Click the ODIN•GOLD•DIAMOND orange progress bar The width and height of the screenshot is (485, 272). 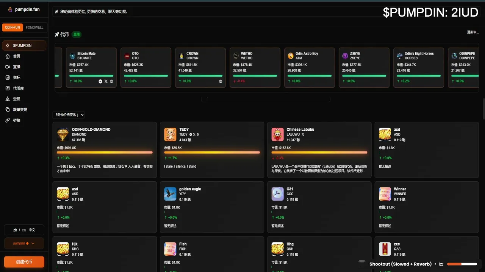(x=105, y=152)
